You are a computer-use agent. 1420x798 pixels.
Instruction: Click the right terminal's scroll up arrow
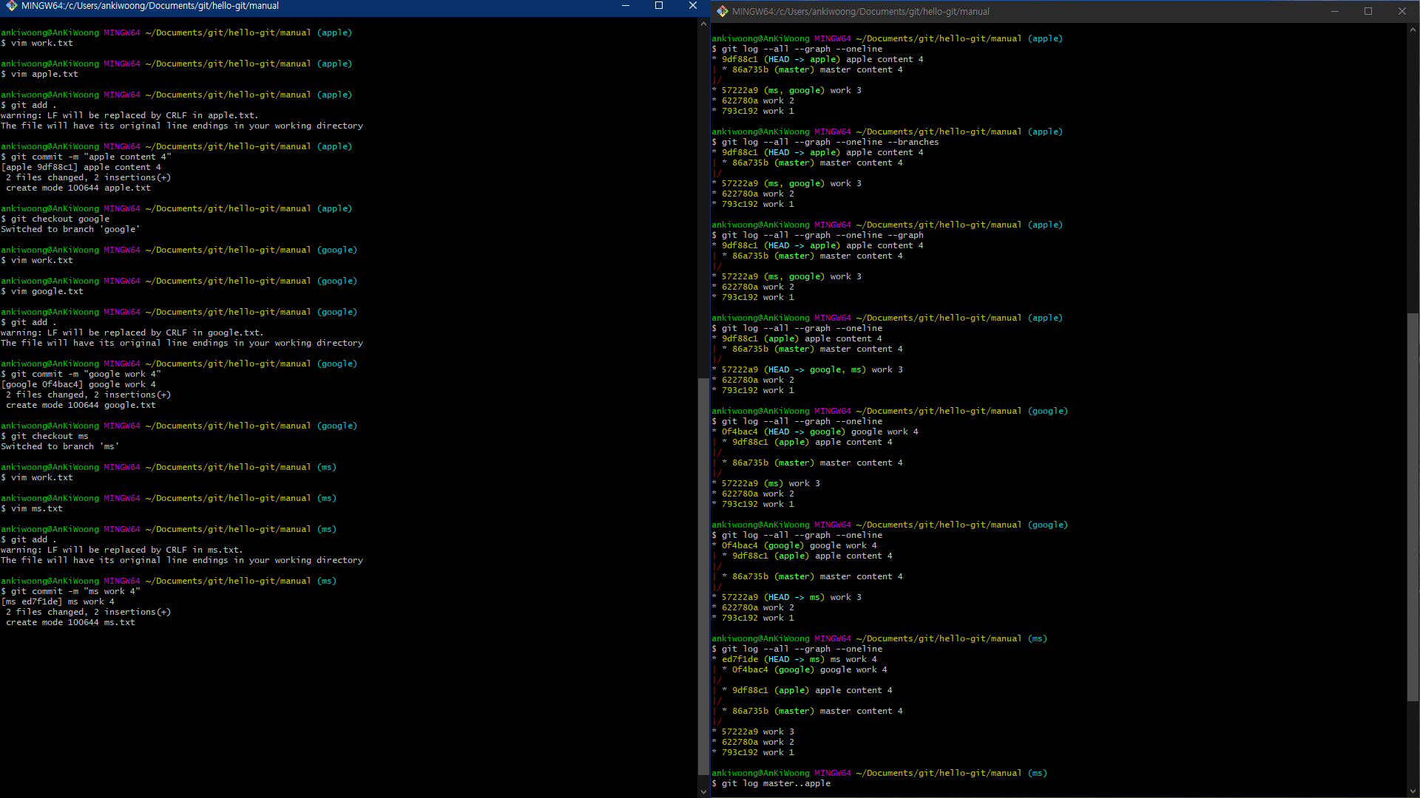1413,30
